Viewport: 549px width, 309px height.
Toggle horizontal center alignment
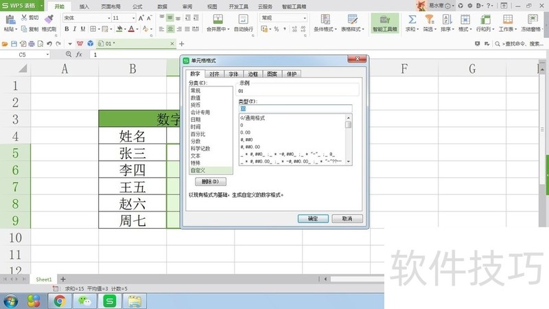click(170, 29)
